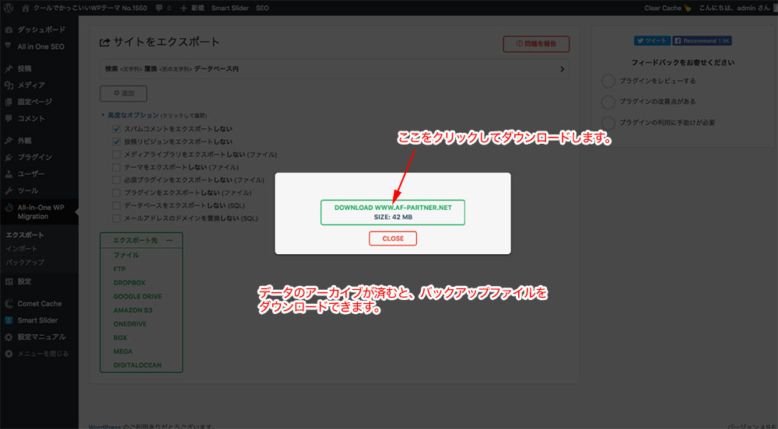This screenshot has width=778, height=429.
Task: Toggle スパムコメントをエクスポートしない checkbox
Action: click(x=116, y=129)
